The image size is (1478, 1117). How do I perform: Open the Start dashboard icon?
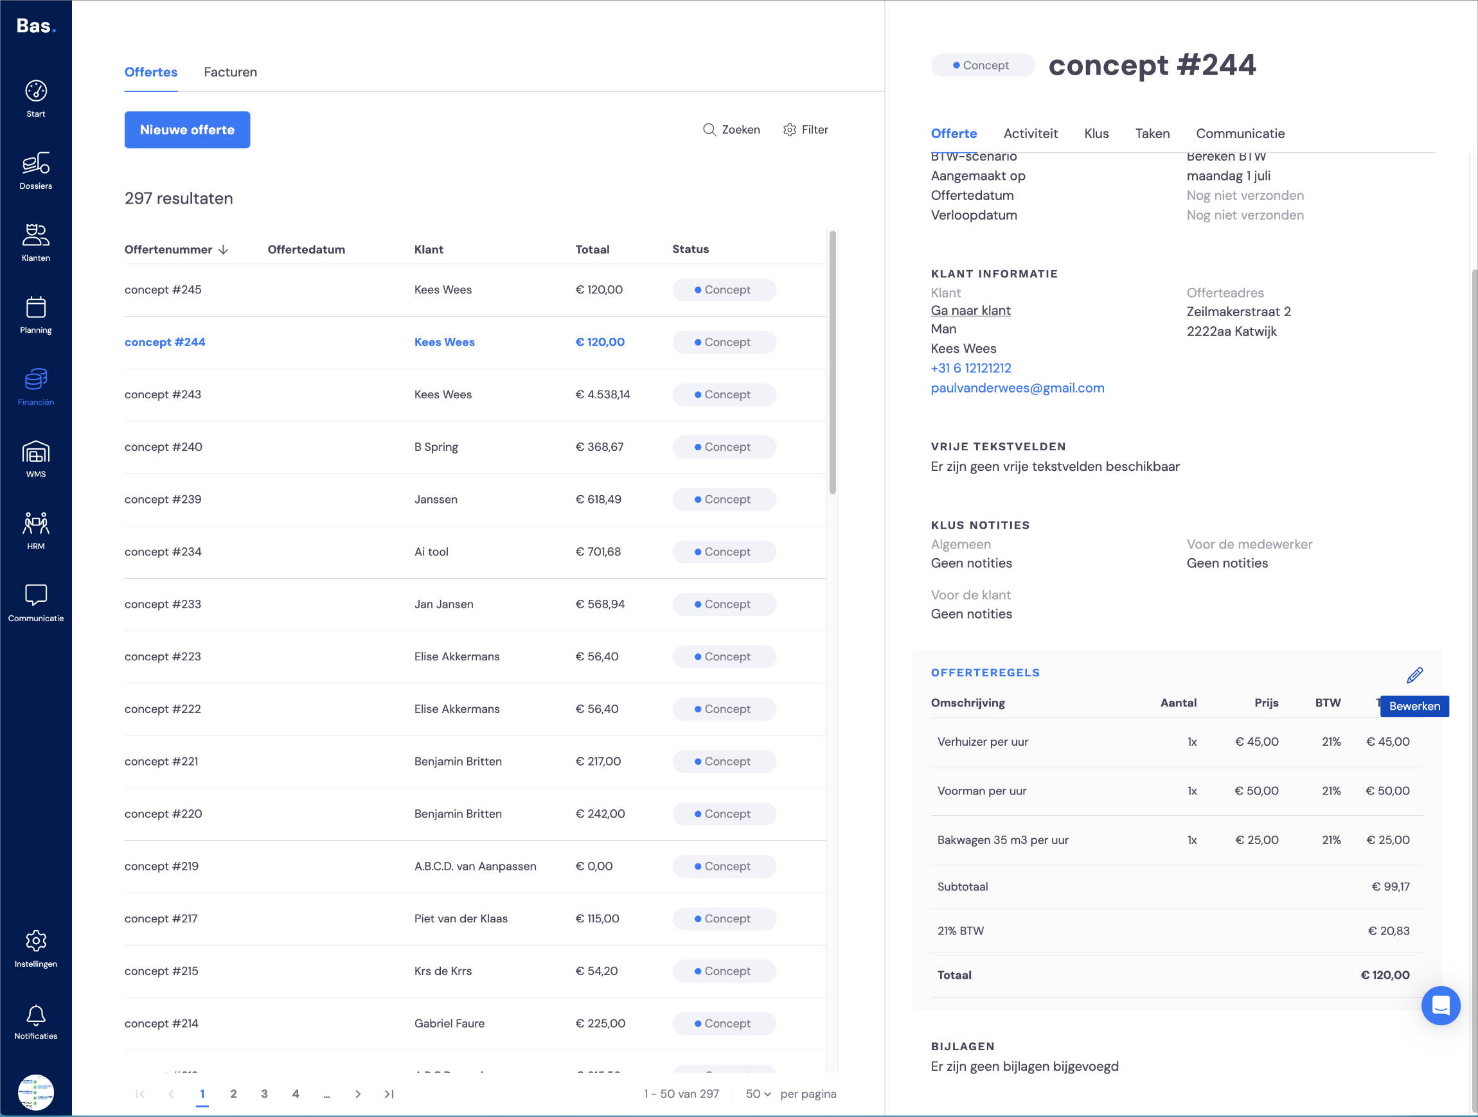[35, 91]
